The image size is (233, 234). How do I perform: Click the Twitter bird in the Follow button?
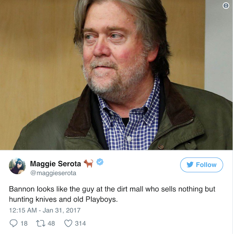[x=190, y=165]
